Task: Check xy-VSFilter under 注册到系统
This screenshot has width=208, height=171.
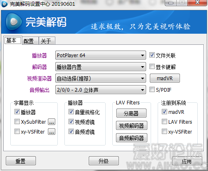Action: tap(164, 132)
